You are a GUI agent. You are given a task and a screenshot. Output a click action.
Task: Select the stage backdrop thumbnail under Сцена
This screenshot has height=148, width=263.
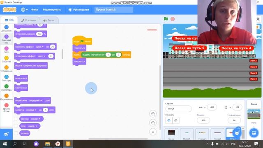[x=254, y=114]
